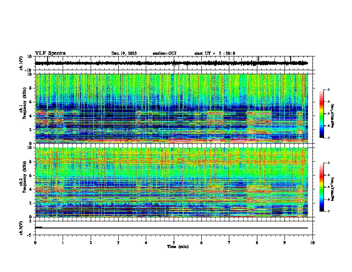This screenshot has height=272, width=352.
Task: Click the ch.2 spectrogram color scale bar
Action: tap(322, 187)
